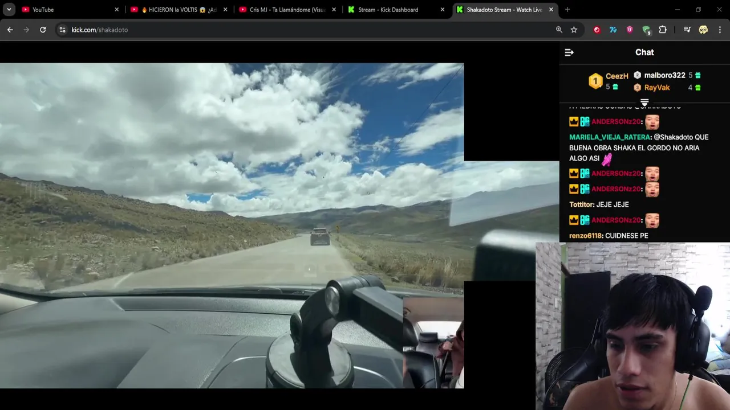
Task: Close the HICIERON la VOLTIS tab
Action: [225, 10]
